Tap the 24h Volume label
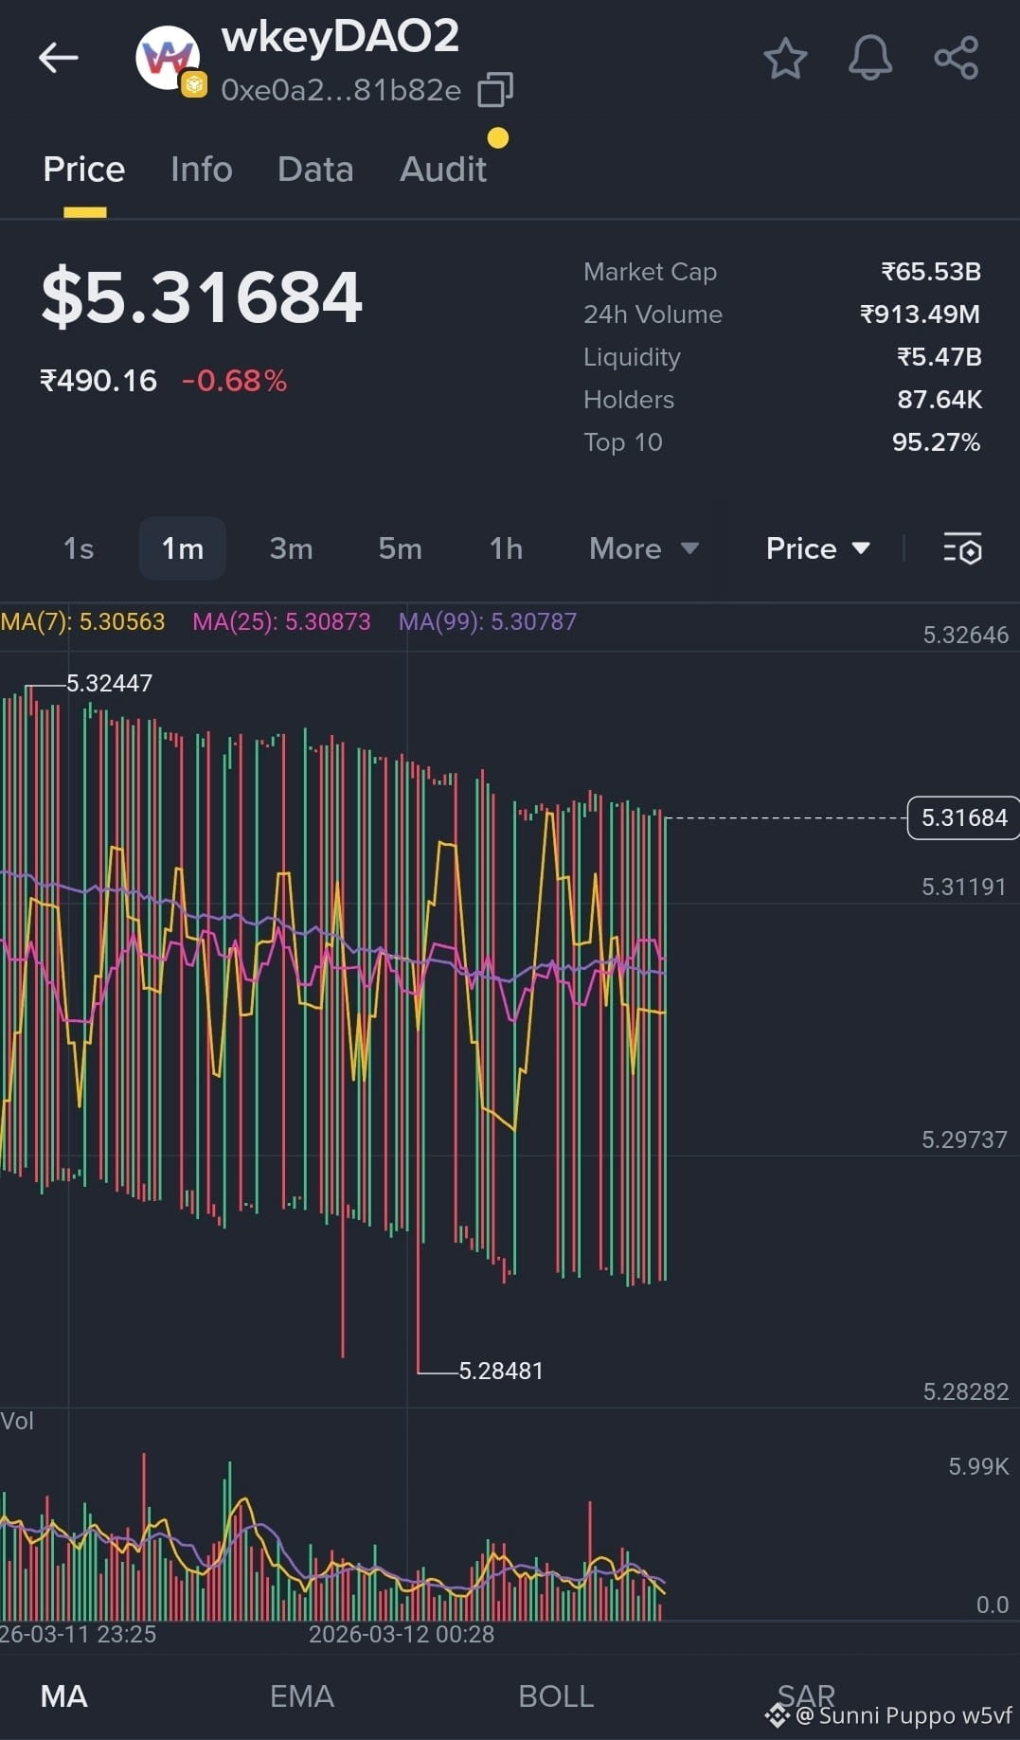This screenshot has height=1740, width=1020. [653, 314]
